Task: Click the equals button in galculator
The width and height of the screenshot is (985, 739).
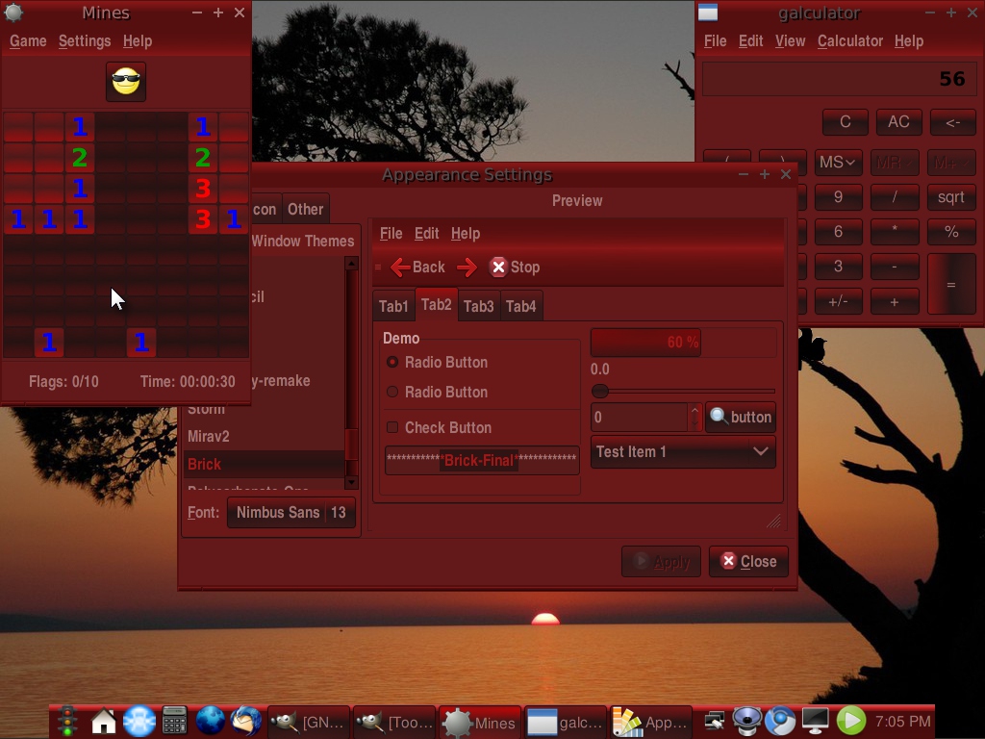Action: pos(951,284)
